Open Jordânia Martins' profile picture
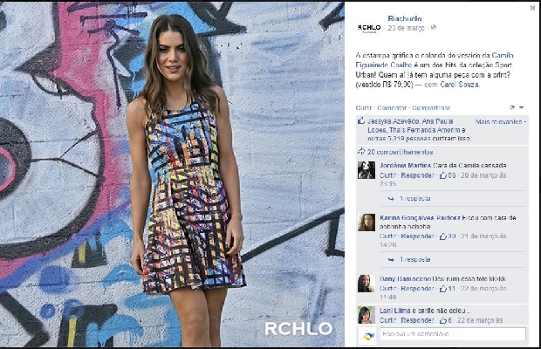The height and width of the screenshot is (349, 541). (366, 169)
